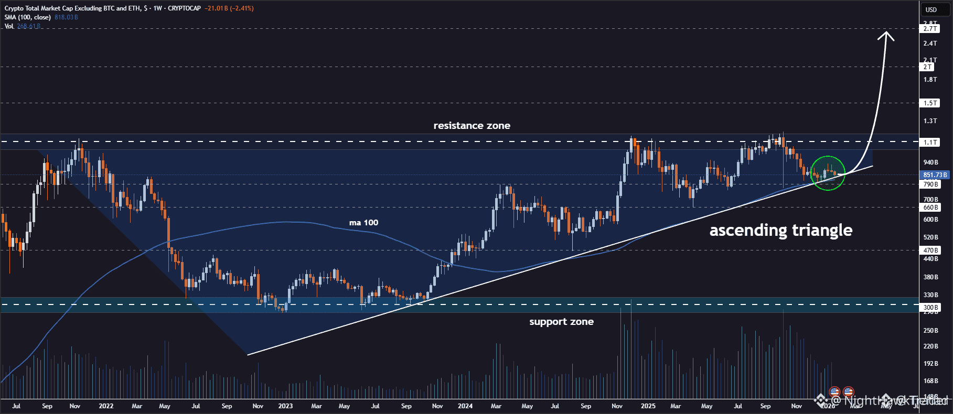953x414 pixels.
Task: Click the SMA value 818.03 B
Action: [66, 17]
